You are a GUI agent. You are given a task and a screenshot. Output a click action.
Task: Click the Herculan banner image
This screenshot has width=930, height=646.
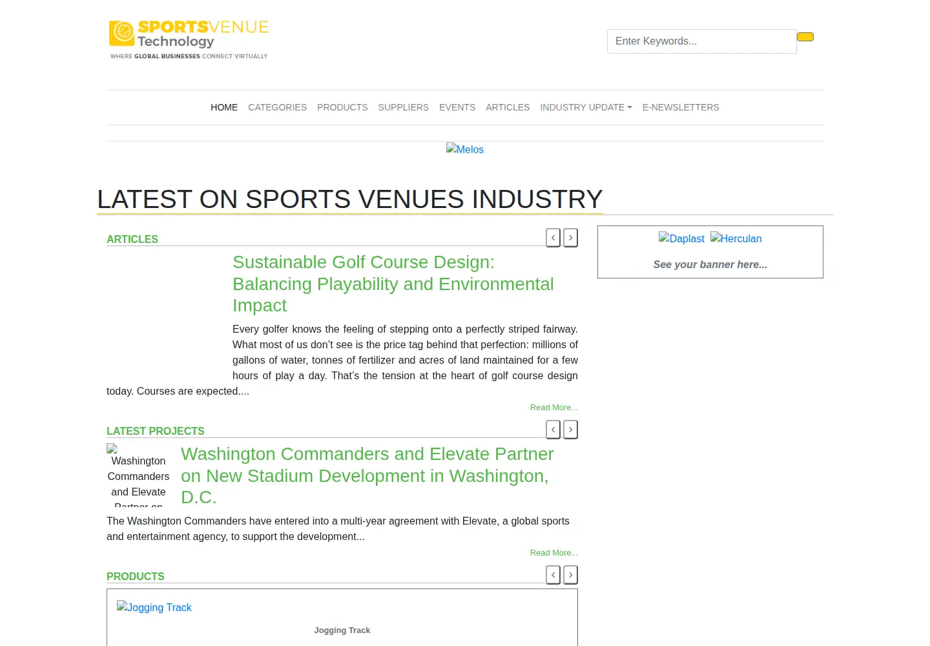tap(736, 238)
